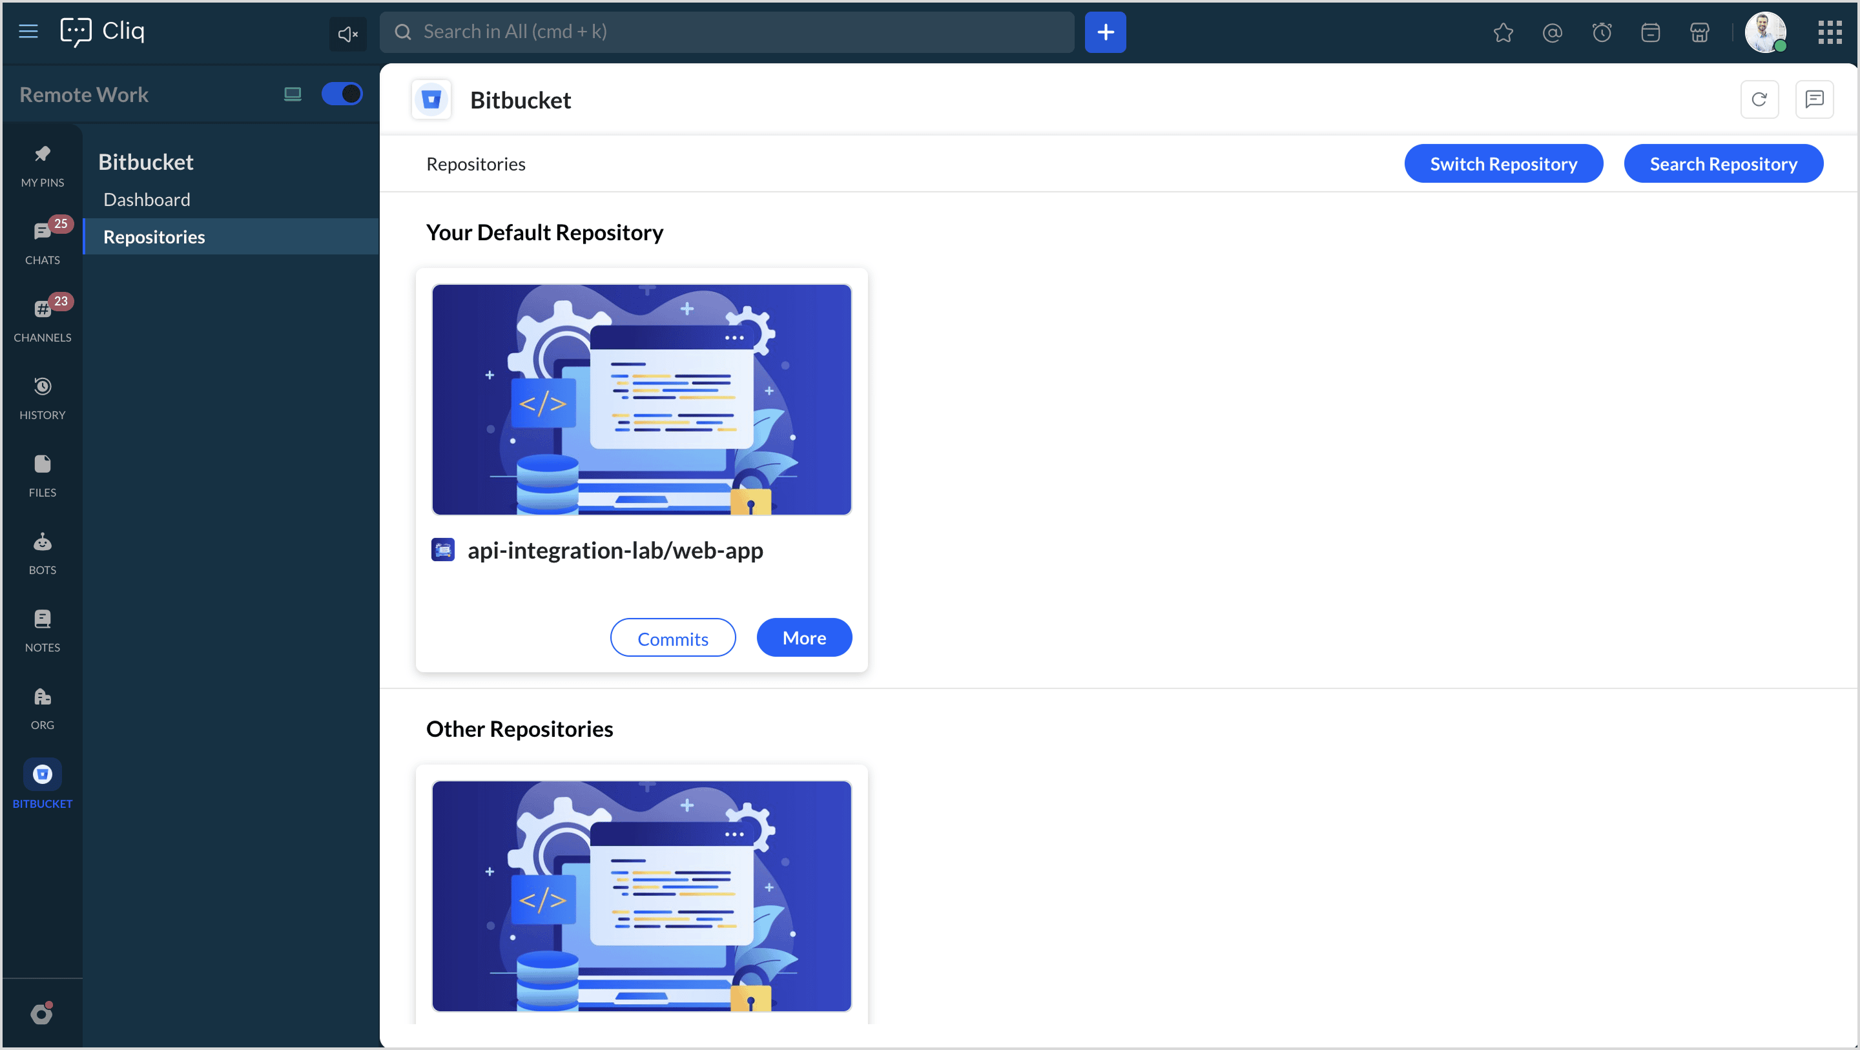Open the Bitbucket bot chat icon
Viewport: 1860px width, 1050px height.
click(1813, 99)
